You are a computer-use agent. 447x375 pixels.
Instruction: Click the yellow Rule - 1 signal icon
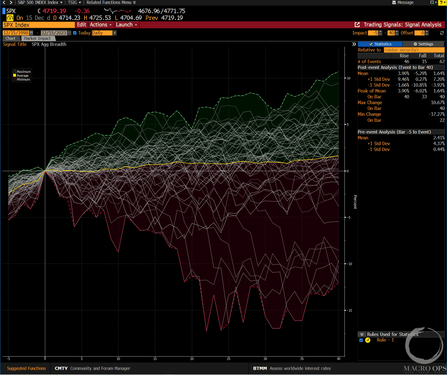click(x=368, y=340)
